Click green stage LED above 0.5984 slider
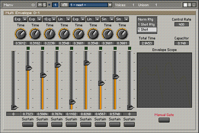 pos(43,48)
